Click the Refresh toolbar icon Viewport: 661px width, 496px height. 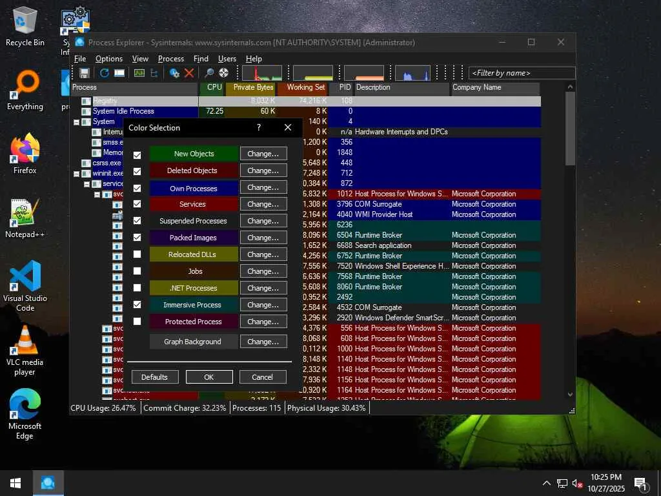tap(104, 73)
